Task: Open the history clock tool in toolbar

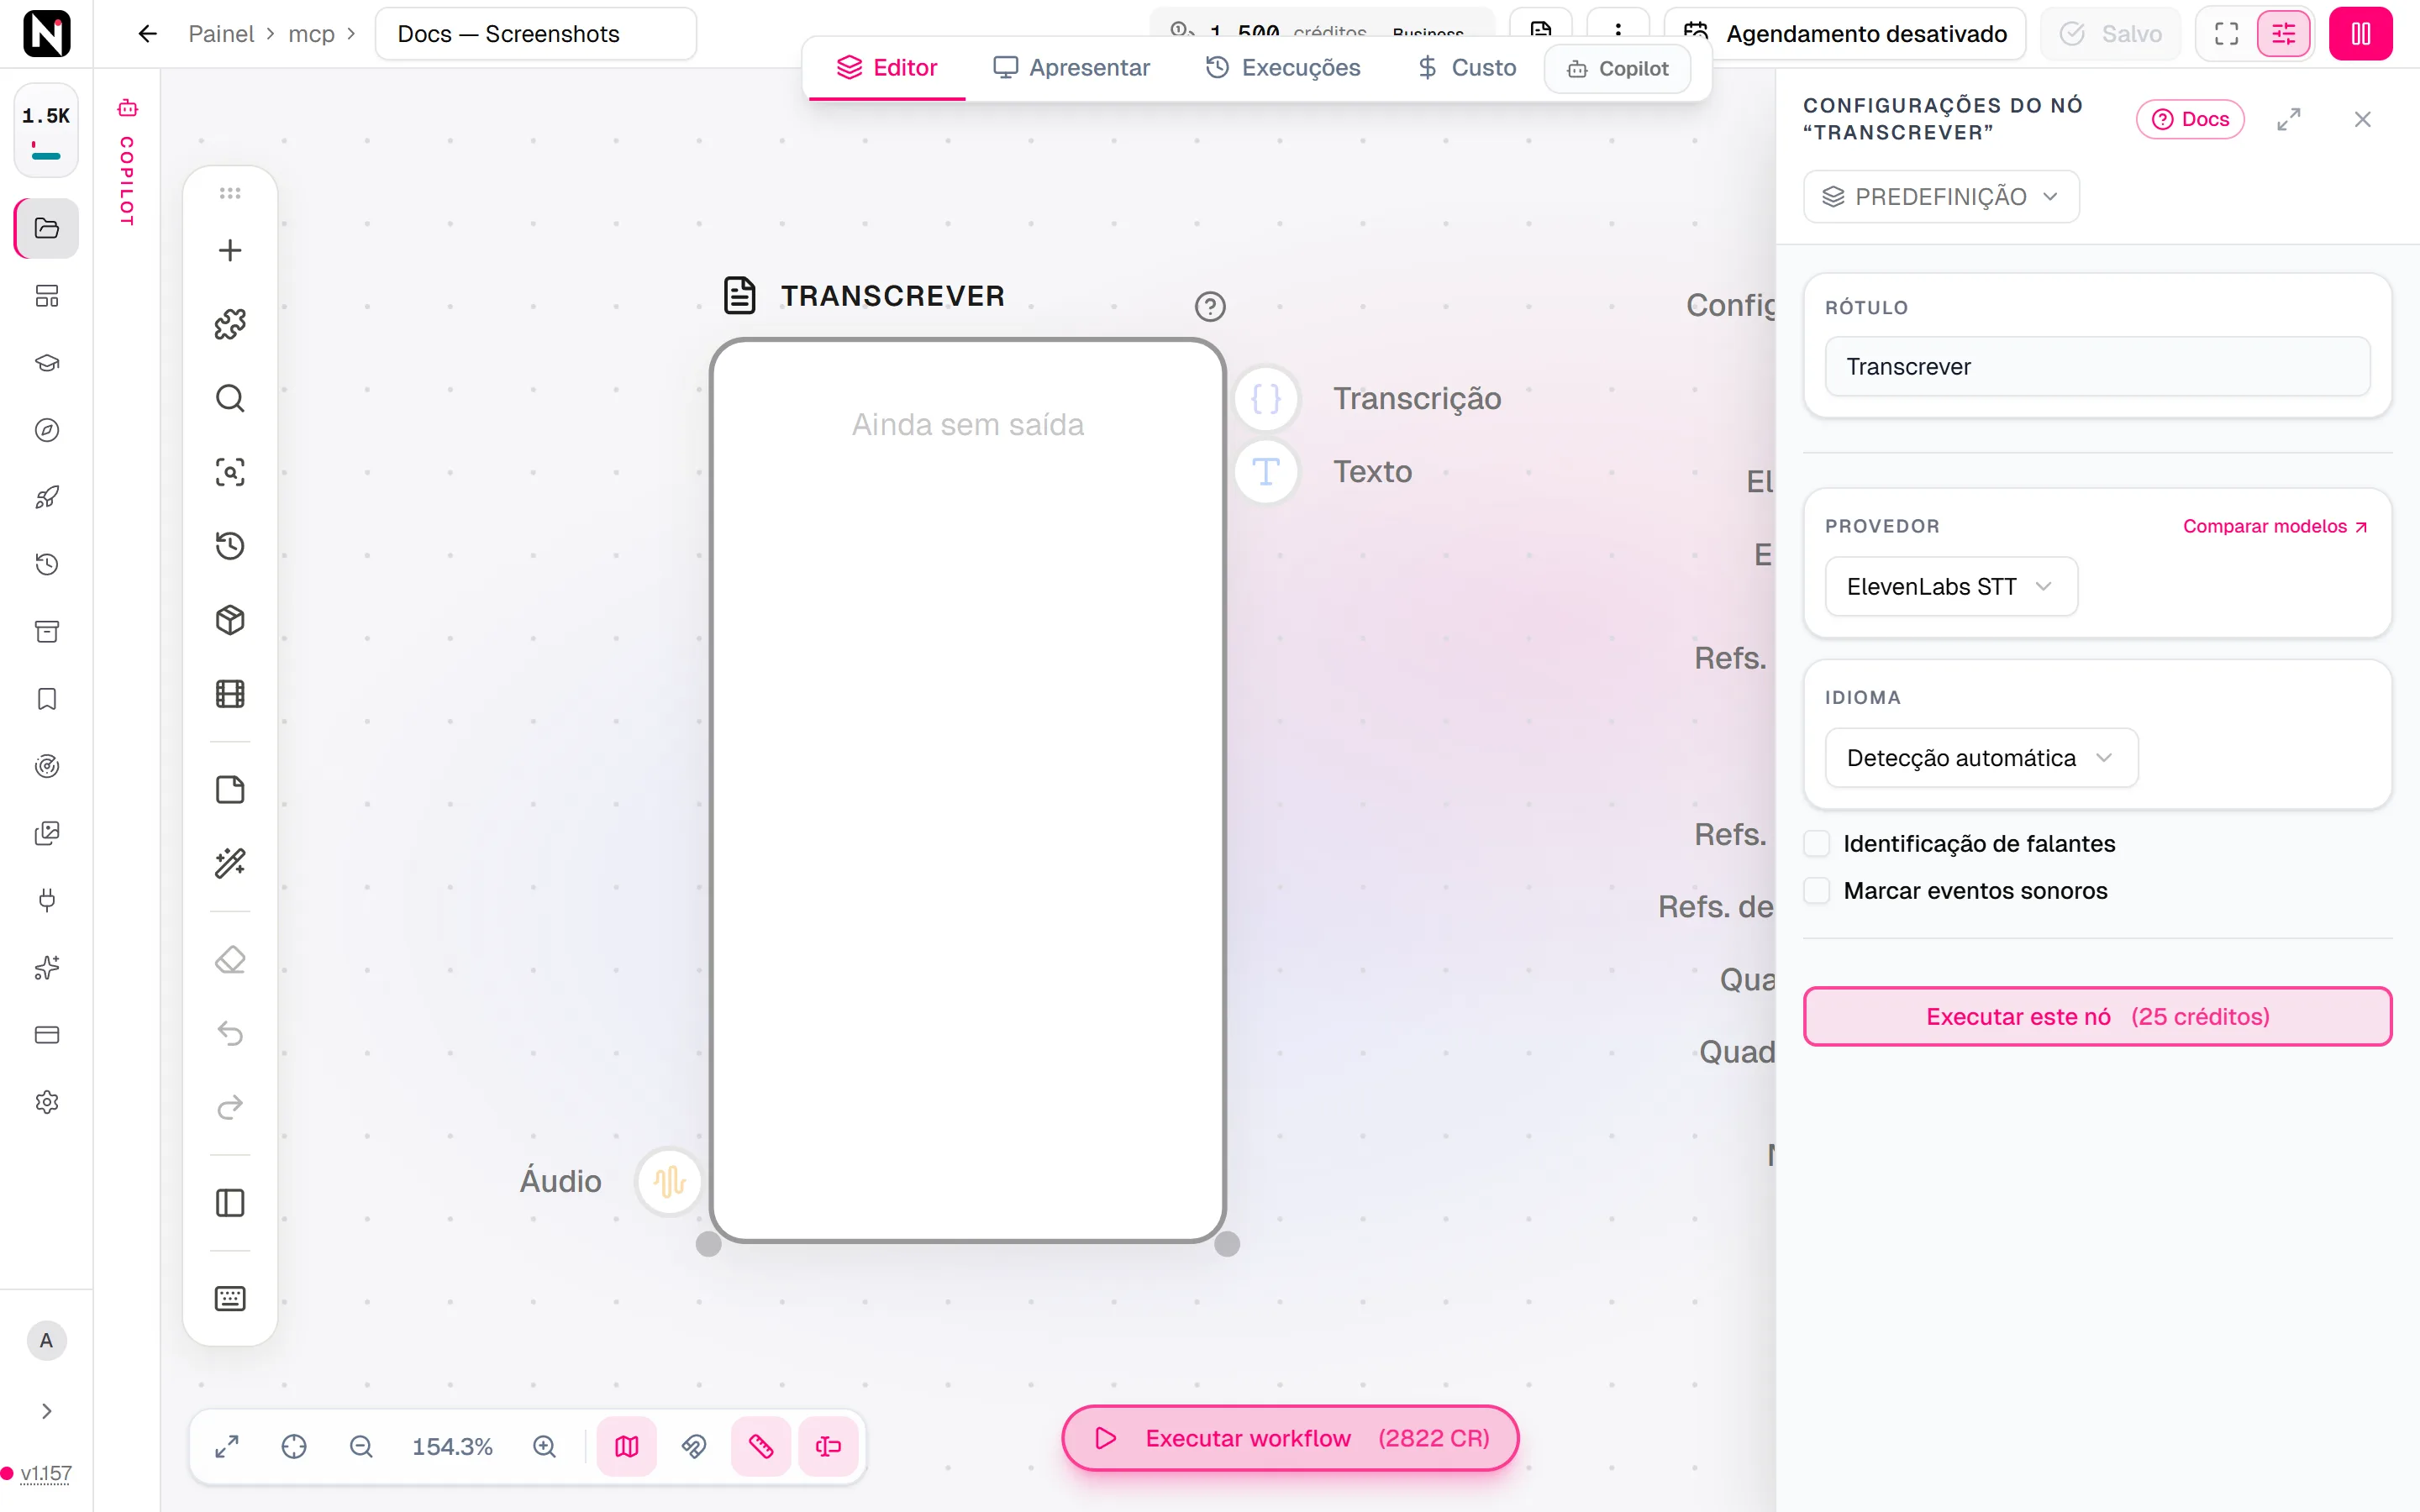Action: pos(230,546)
